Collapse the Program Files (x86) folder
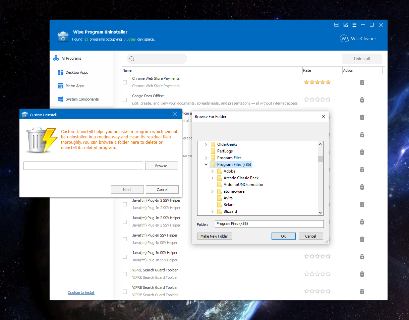This screenshot has width=409, height=320. (206, 165)
